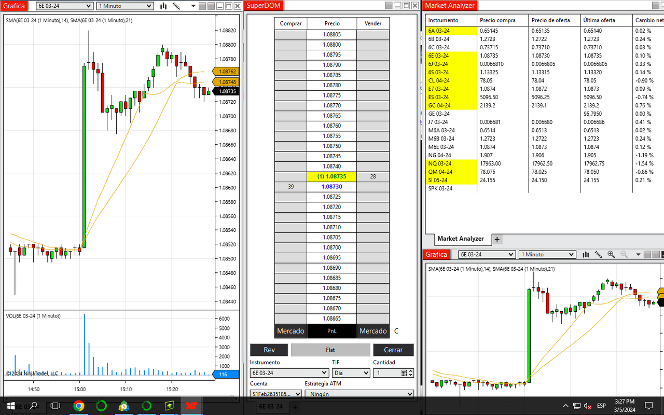This screenshot has height=415, width=664.
Task: Open the more-options arrow in top-left Grafica toolbar
Action: [192, 6]
